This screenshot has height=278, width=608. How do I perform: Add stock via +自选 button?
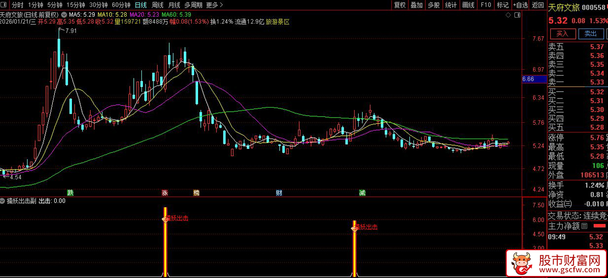(520, 5)
